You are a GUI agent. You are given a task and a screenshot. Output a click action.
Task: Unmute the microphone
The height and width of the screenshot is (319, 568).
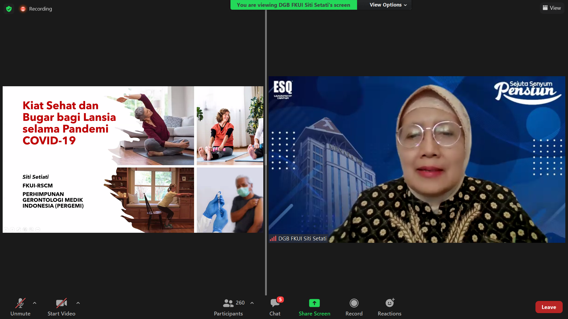[x=20, y=307]
